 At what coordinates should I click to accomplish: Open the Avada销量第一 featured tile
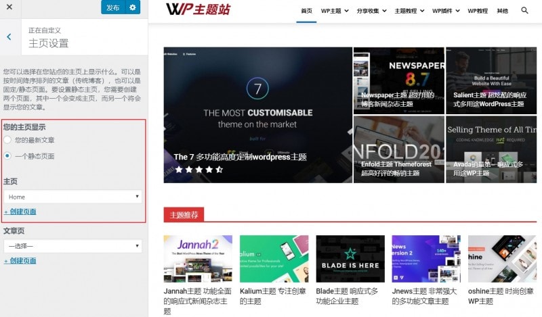pos(491,149)
